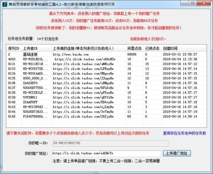Click link ending NRpryRw
The image size is (213, 174).
[83, 74]
